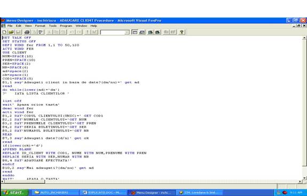Open the File menu
This screenshot has width=307, height=196.
(x=10, y=26)
